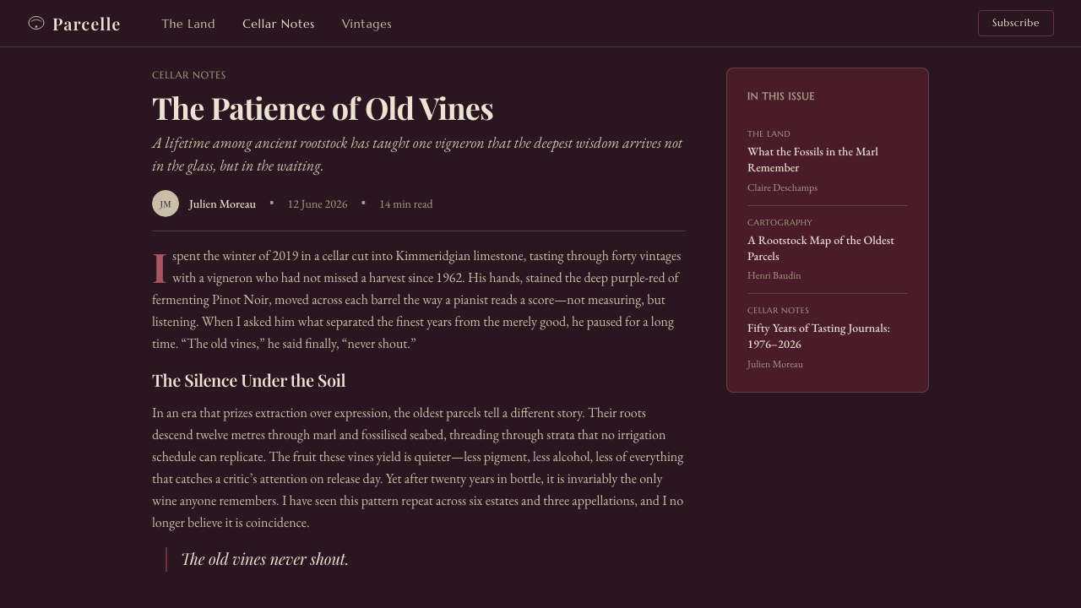Screen dimensions: 1081x608
Task: Click the headline The Patience of Old Vines
Action: point(323,109)
